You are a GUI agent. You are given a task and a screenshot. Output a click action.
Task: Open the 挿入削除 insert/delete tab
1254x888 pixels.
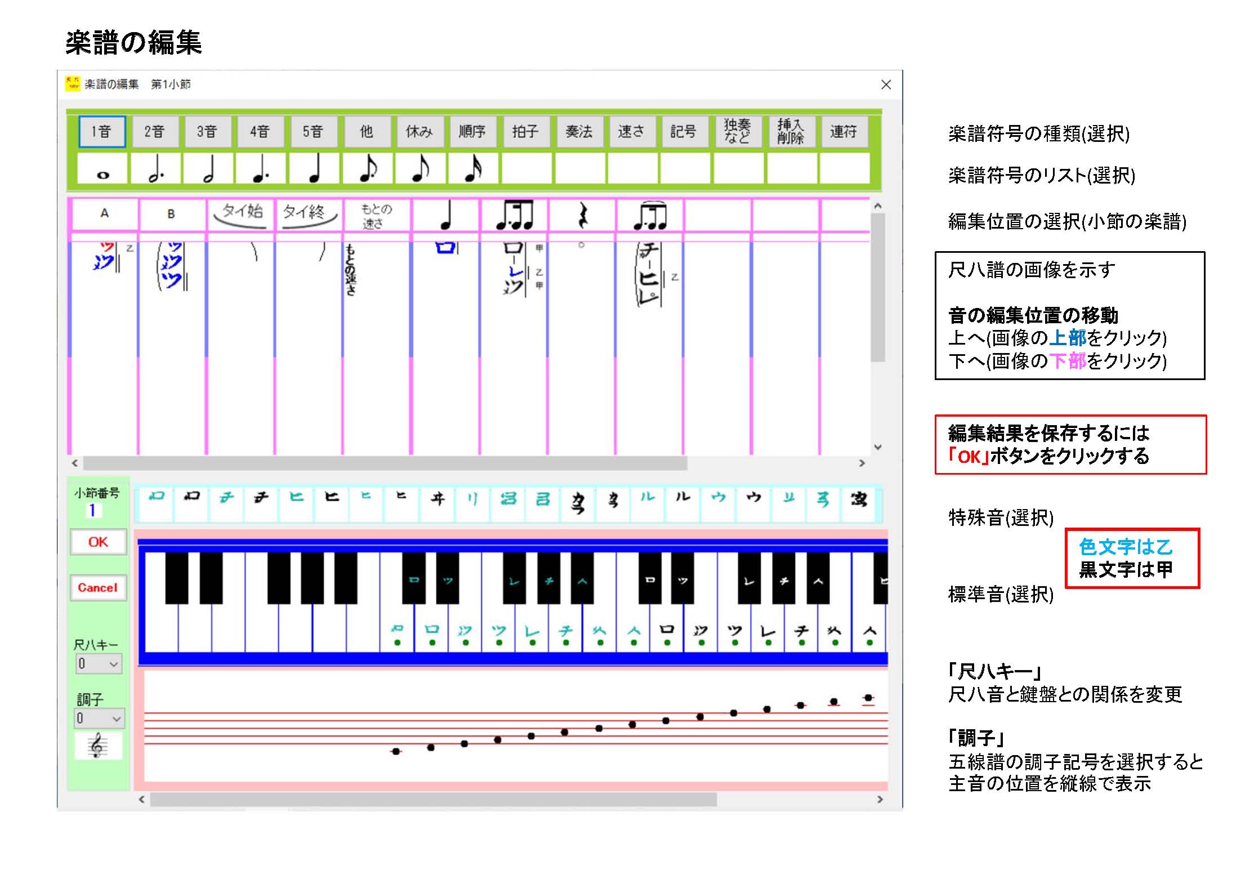click(x=791, y=132)
